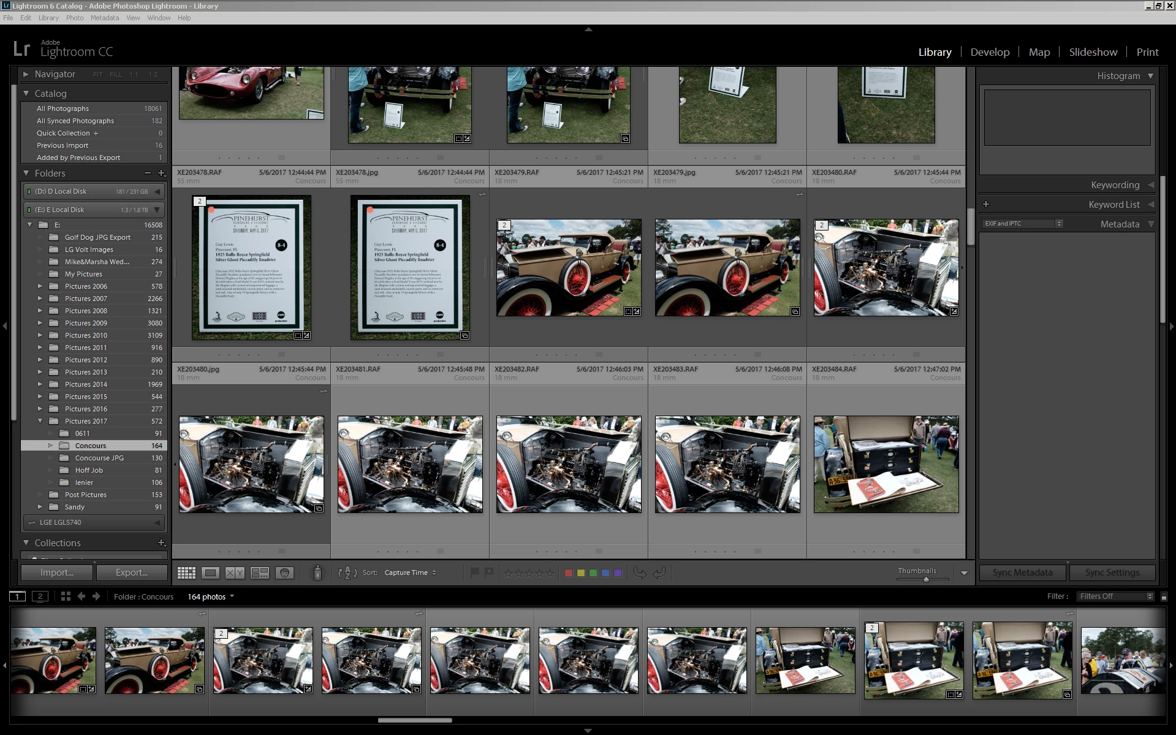Hide filmstrip with bottom arrow
Image resolution: width=1176 pixels, height=735 pixels.
pyautogui.click(x=588, y=731)
